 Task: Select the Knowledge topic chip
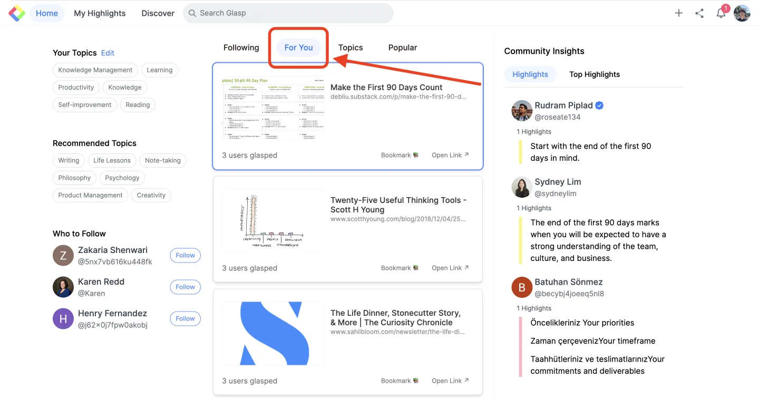point(125,88)
